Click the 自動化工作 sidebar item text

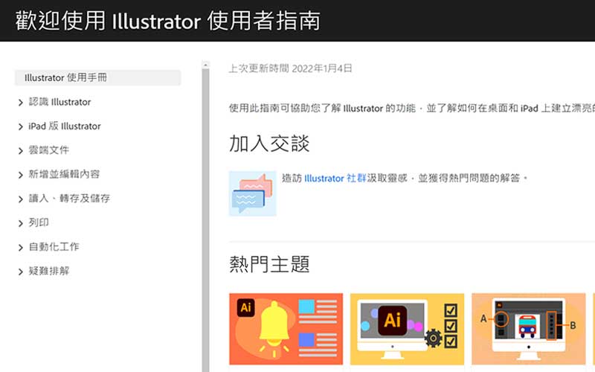tap(54, 247)
